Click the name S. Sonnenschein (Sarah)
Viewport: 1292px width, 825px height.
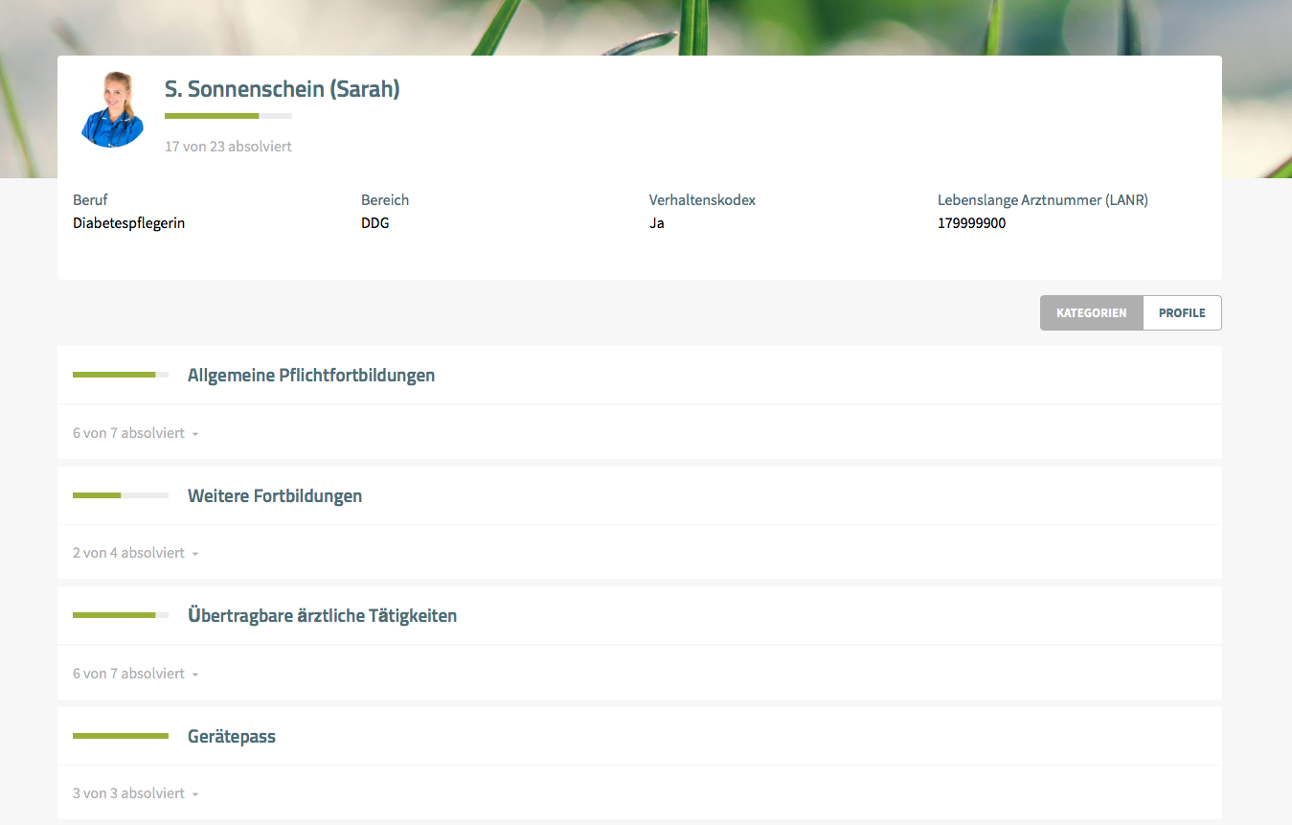283,89
